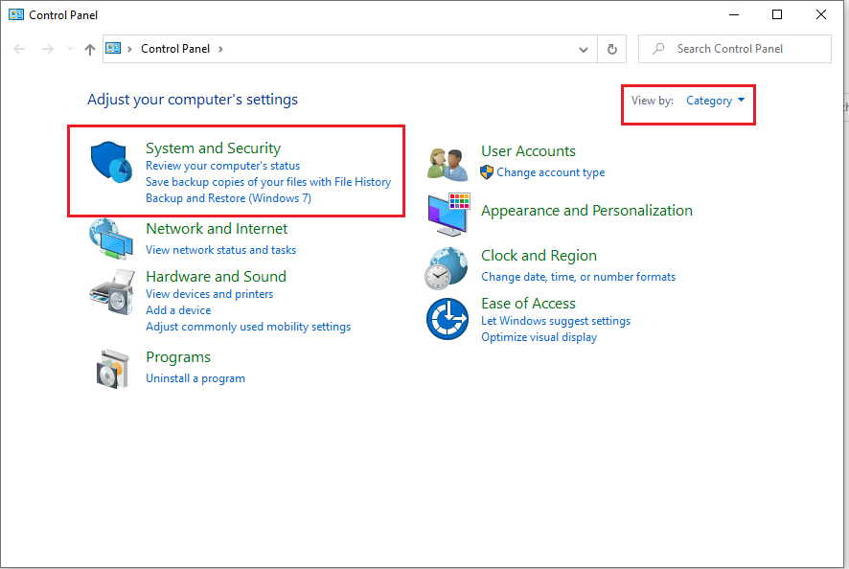Select View network status and tasks

point(220,250)
